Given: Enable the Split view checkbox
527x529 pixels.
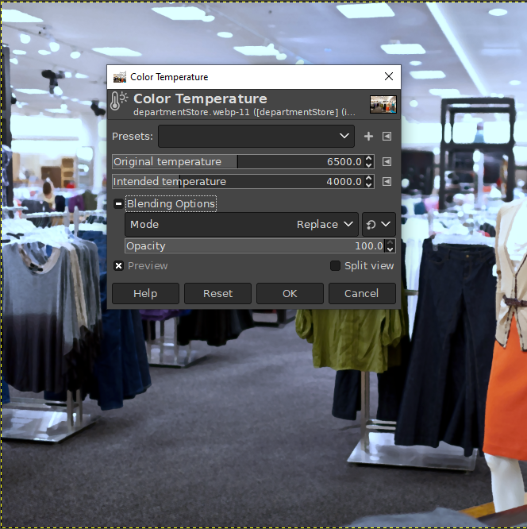Looking at the screenshot, I should point(335,266).
